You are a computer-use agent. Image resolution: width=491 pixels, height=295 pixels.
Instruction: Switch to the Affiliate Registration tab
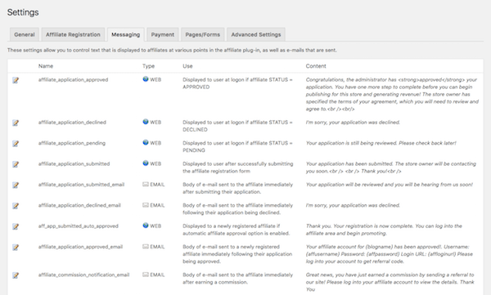(73, 34)
